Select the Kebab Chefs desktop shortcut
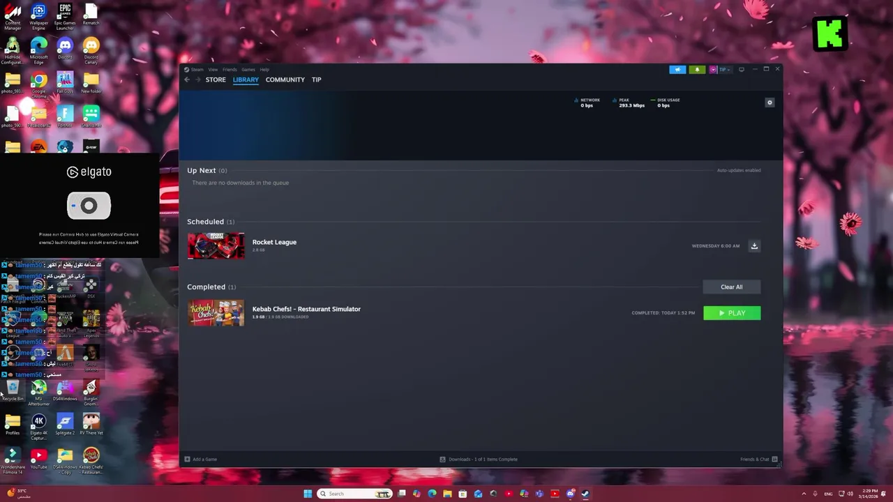Screen dimensions: 893x502 pos(91,461)
